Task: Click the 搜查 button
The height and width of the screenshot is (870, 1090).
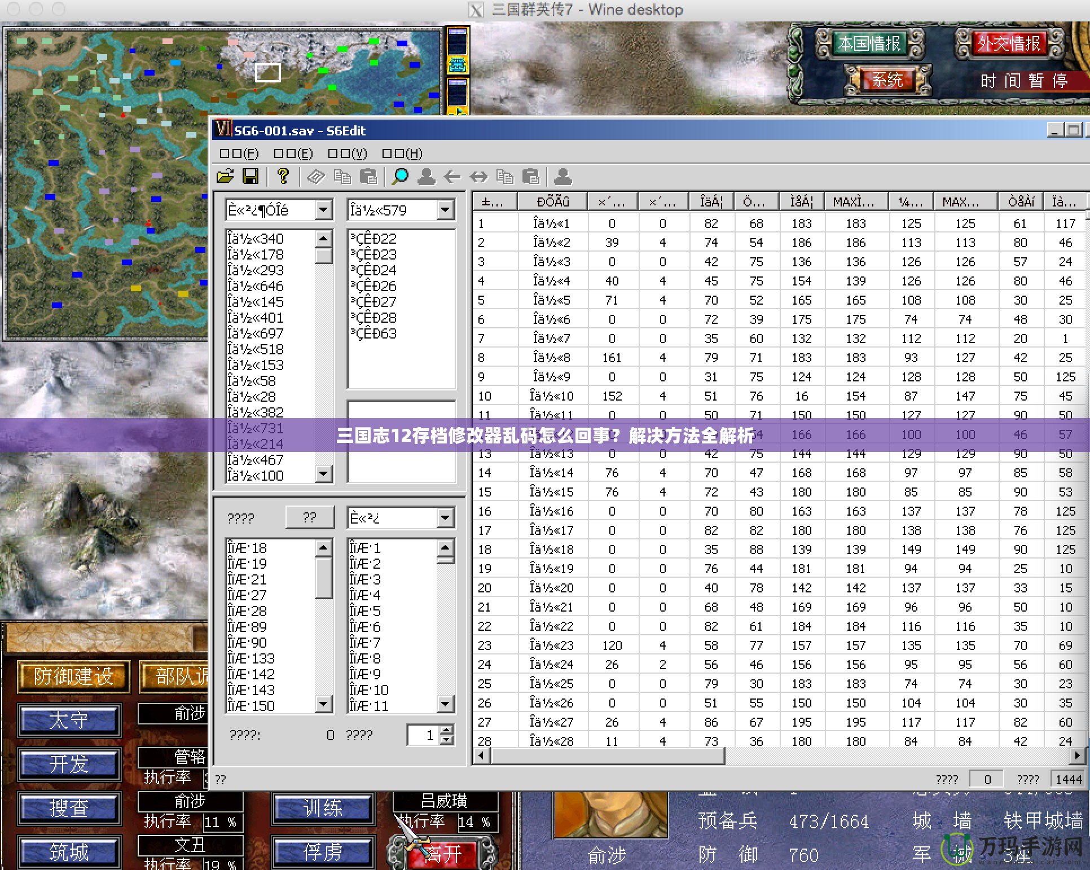Action: point(69,807)
